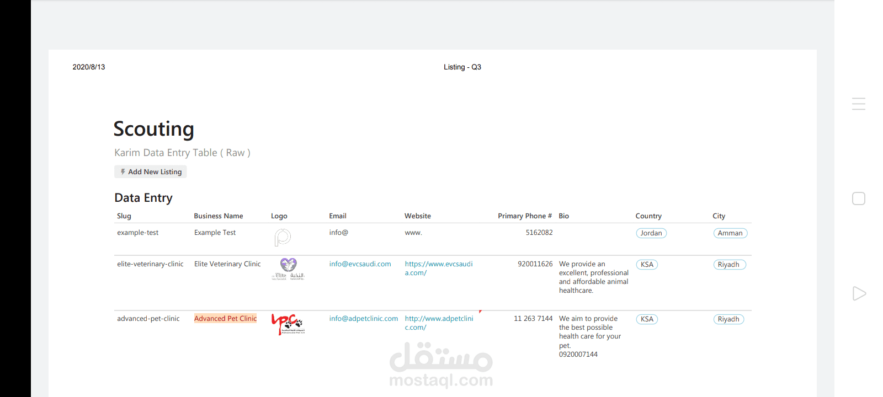
Task: Open the Advanced Pet Clinic logo image
Action: click(288, 324)
